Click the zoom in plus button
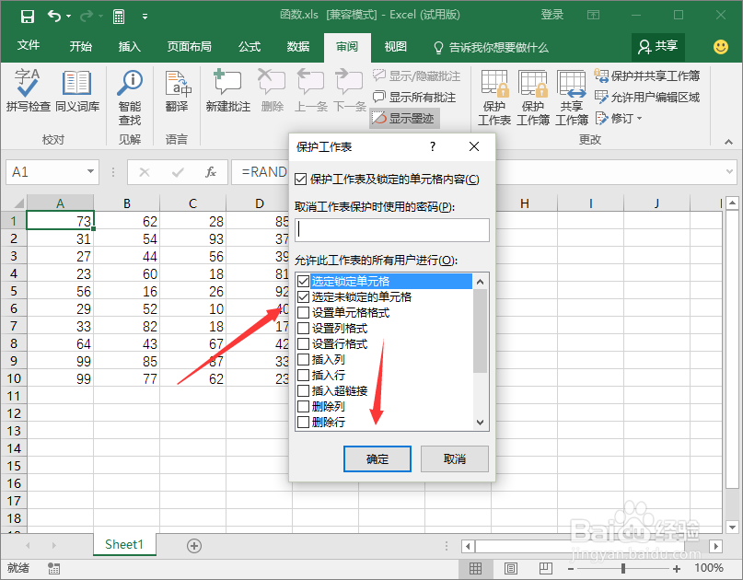 677,569
